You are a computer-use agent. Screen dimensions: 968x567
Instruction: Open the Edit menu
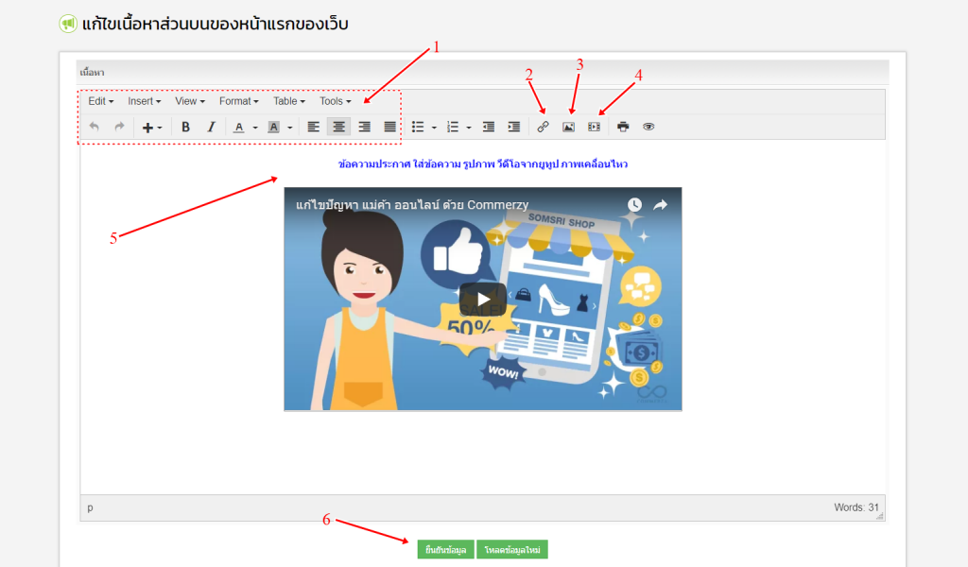coord(100,101)
